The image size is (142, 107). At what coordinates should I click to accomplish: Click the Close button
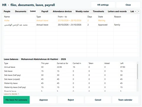coord(128,5)
